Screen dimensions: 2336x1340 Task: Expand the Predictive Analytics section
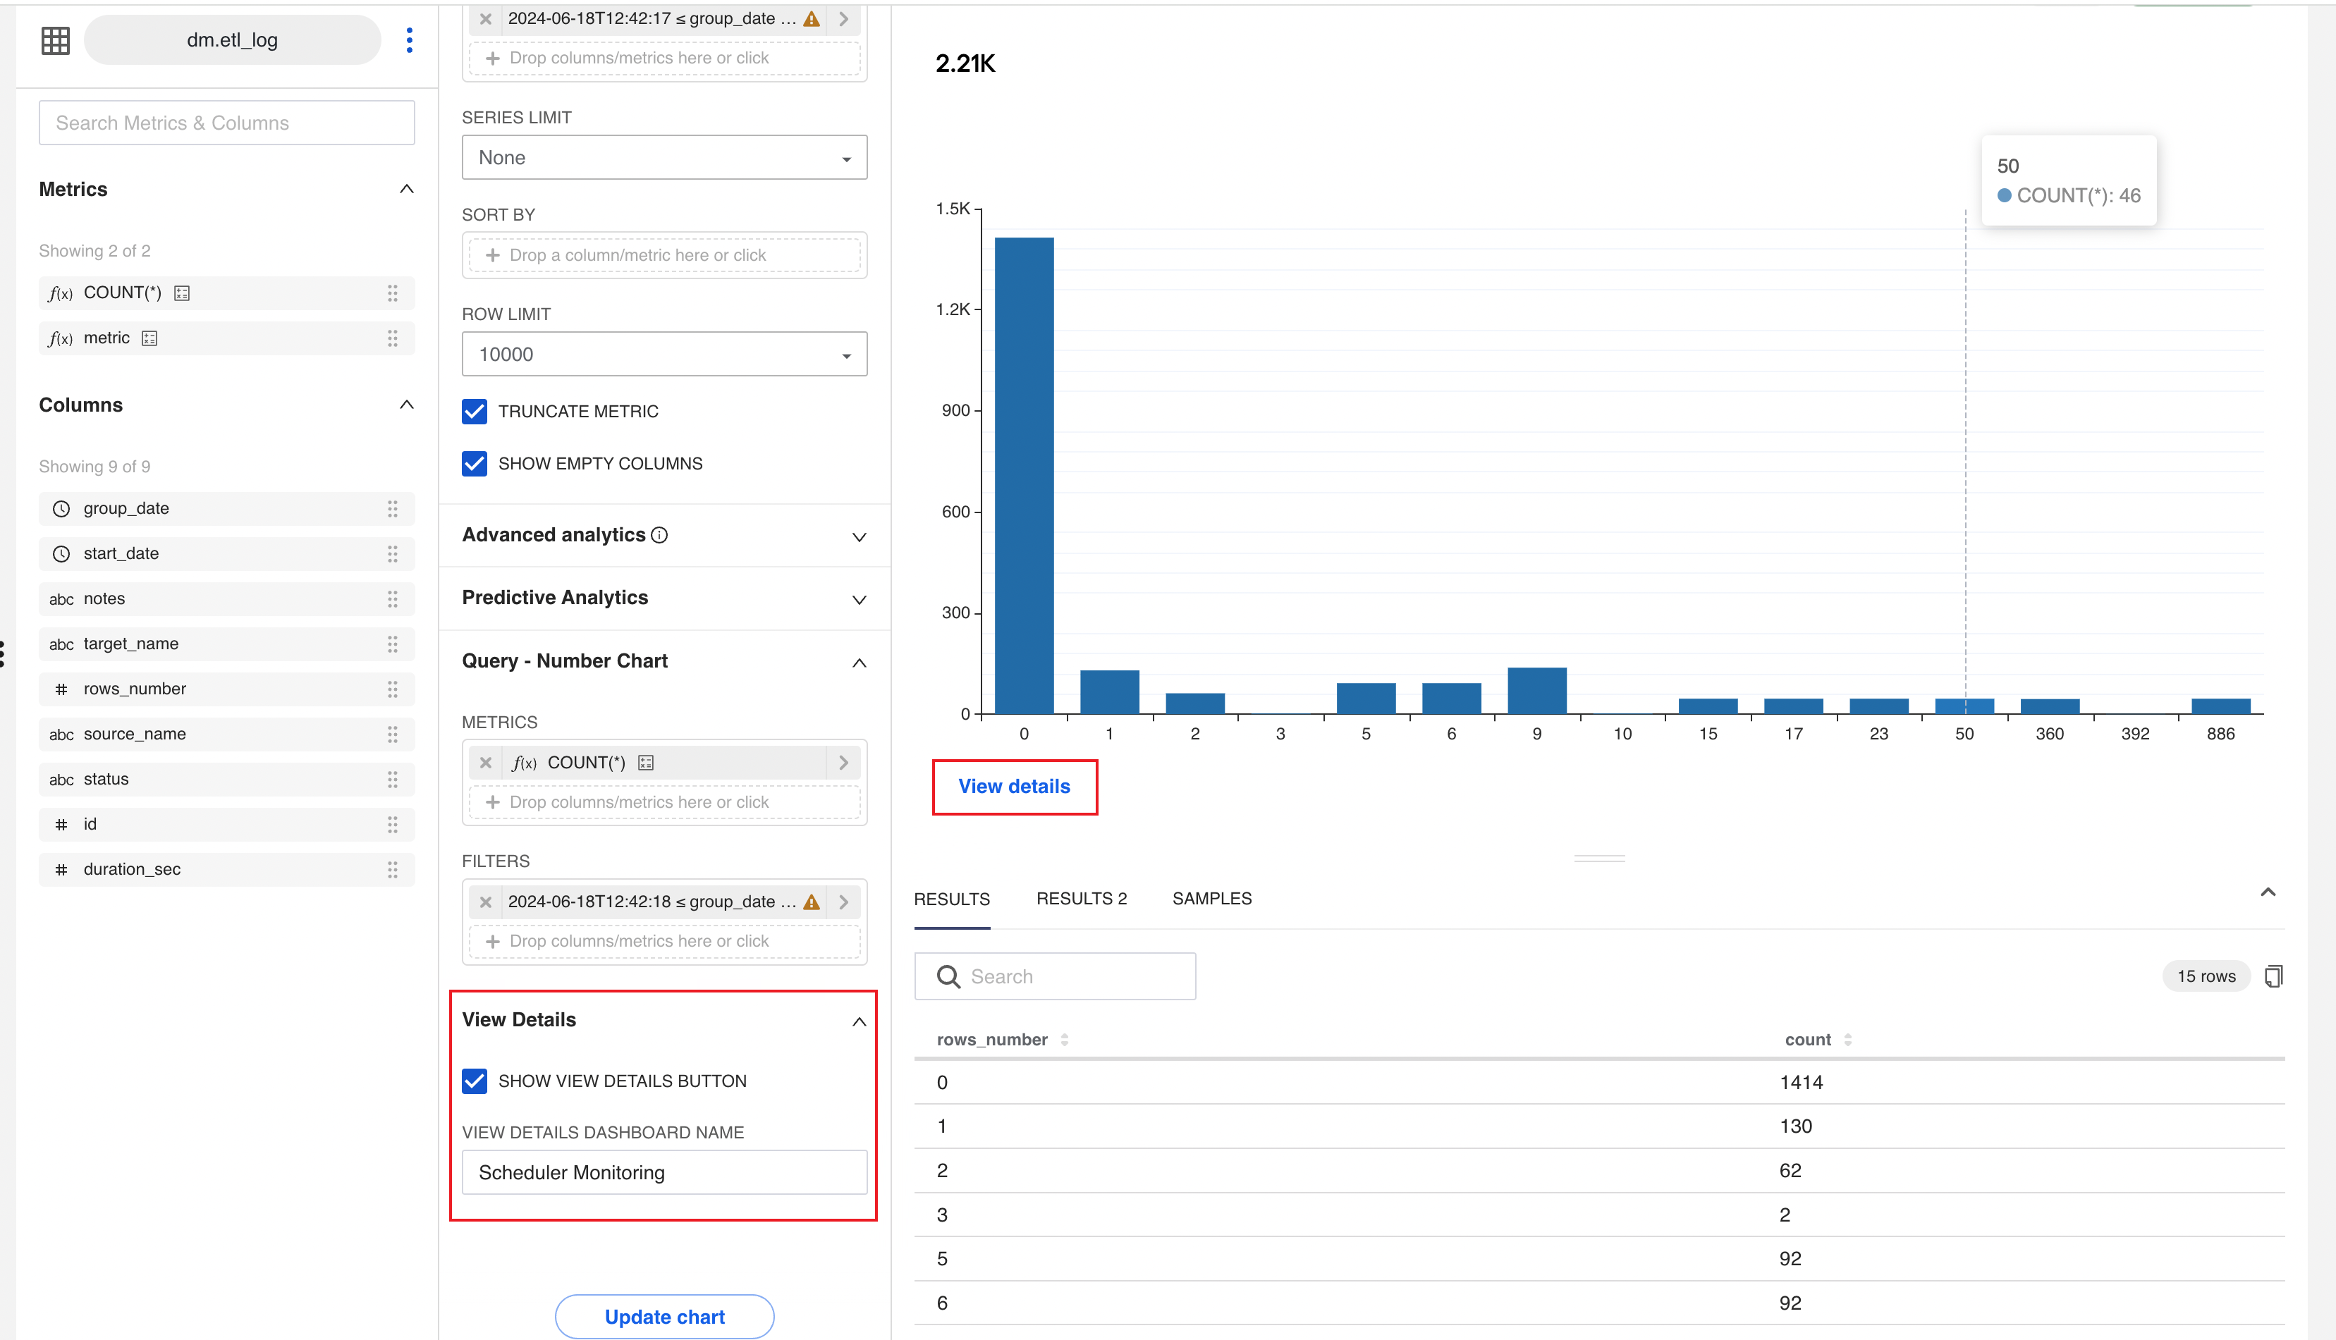[x=664, y=598]
